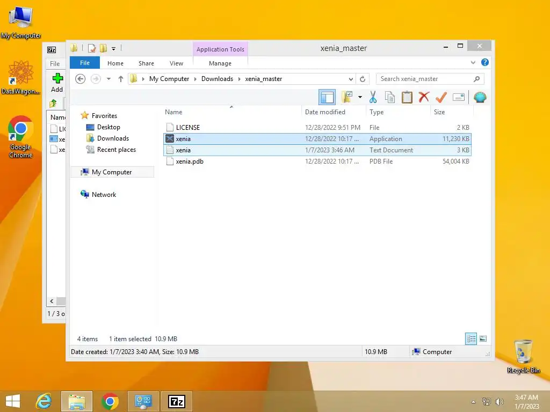Click the Add button in 7-Zip window

pyautogui.click(x=57, y=83)
